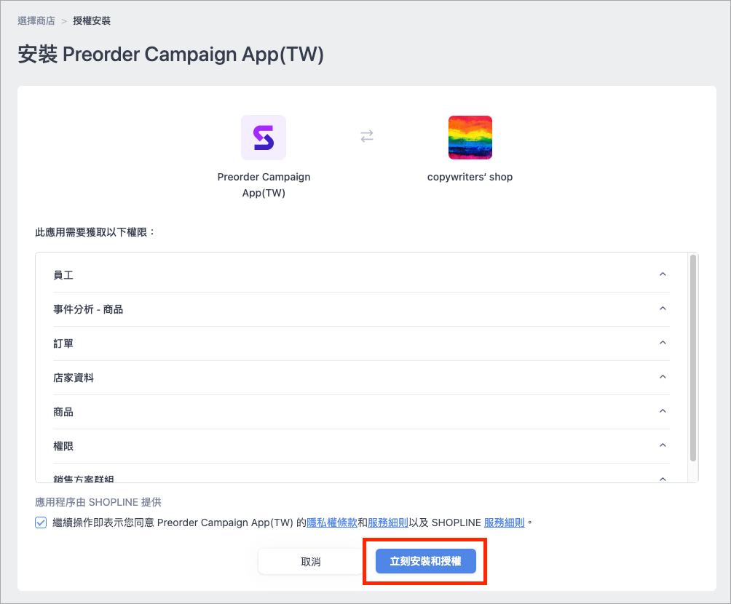
Task: Select the 授權安裝 breadcrumb item
Action: point(92,21)
